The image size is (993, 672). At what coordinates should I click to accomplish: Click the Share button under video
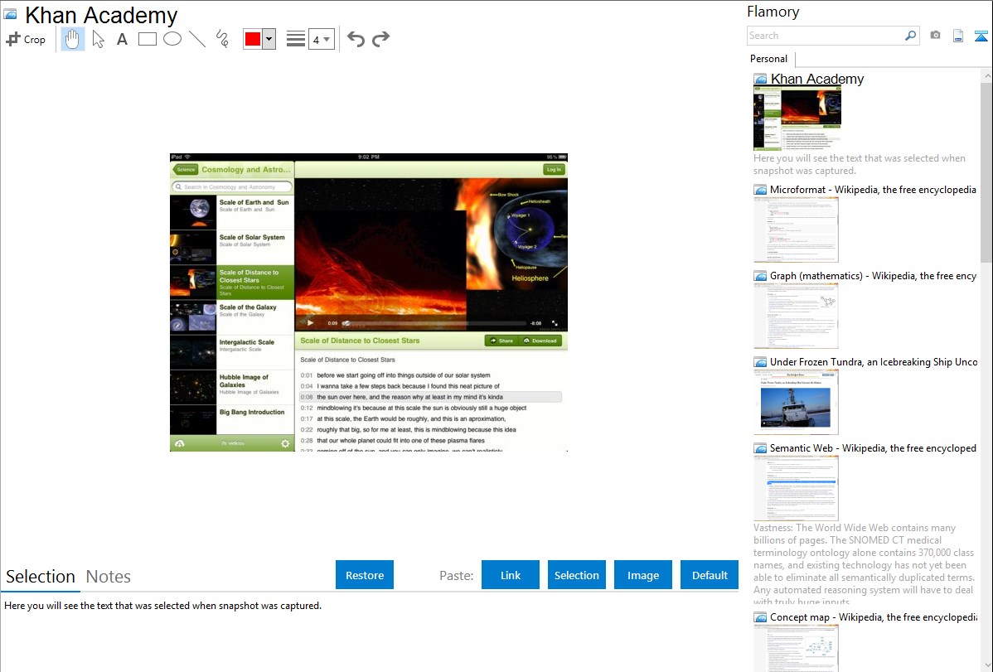(501, 341)
